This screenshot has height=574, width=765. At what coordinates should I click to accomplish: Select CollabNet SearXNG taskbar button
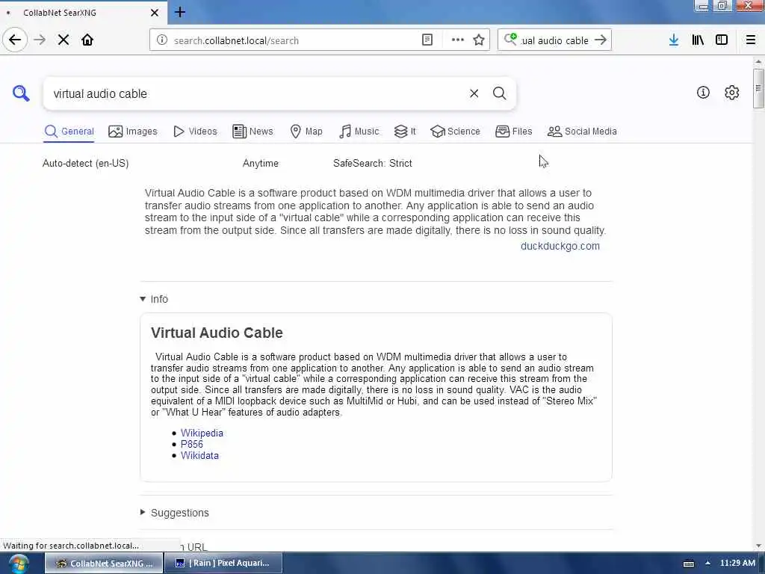[x=104, y=563]
